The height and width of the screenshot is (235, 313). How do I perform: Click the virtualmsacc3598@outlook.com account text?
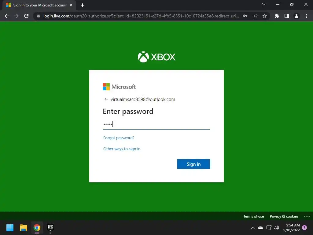143,99
